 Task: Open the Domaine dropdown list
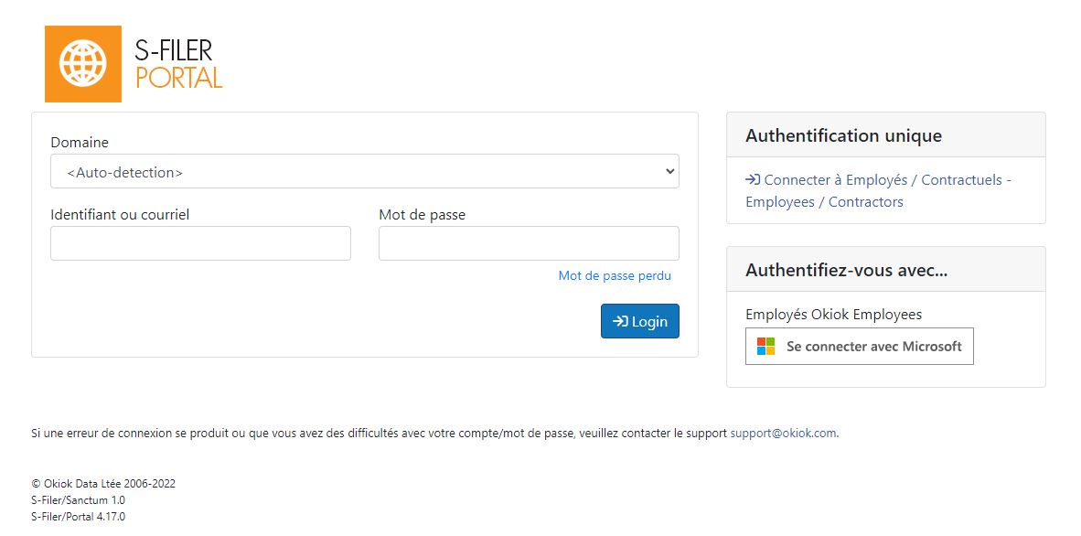point(365,171)
